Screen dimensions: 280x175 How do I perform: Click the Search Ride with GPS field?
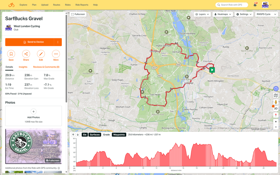(x=232, y=5)
